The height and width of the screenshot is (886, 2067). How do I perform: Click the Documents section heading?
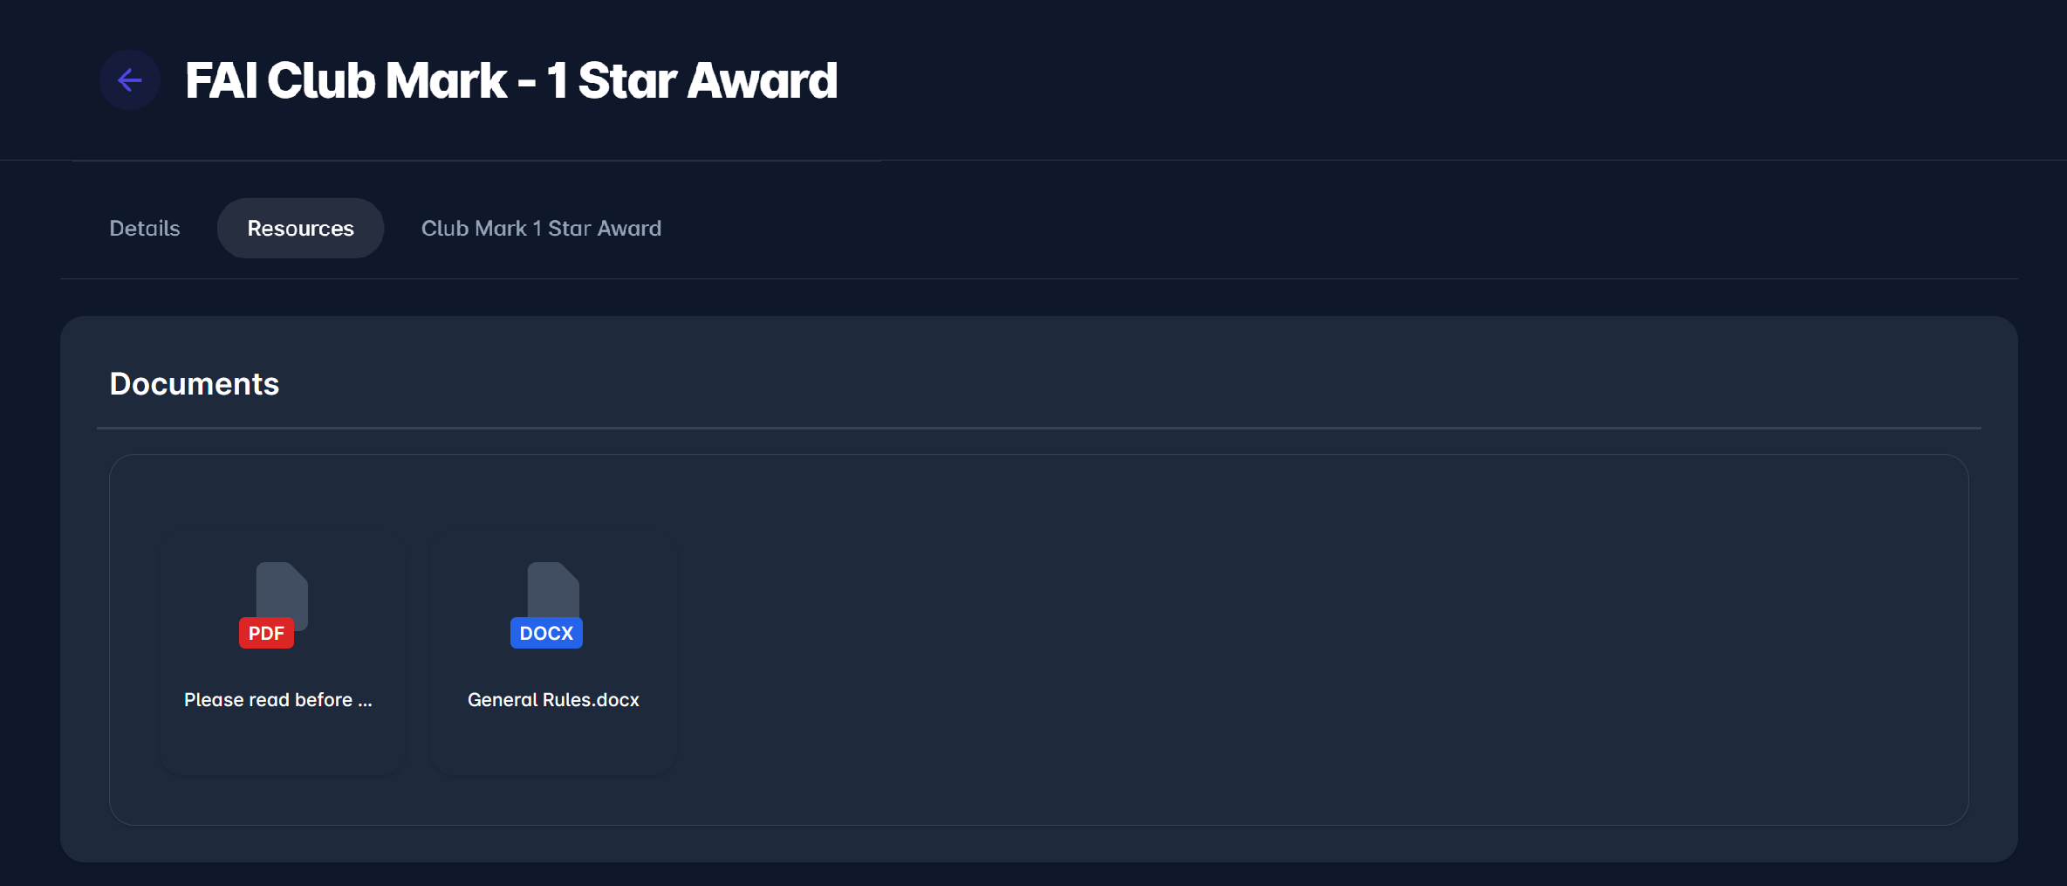pos(195,384)
